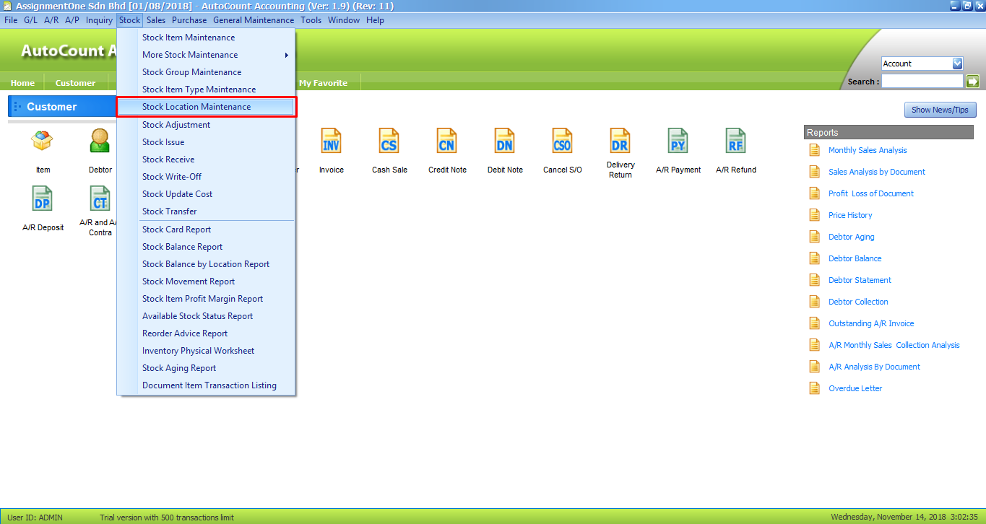Click document icon beside Price History
This screenshot has height=524, width=986.
[x=815, y=215]
